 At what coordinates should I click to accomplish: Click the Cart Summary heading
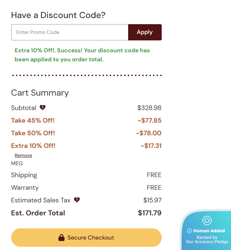click(40, 93)
